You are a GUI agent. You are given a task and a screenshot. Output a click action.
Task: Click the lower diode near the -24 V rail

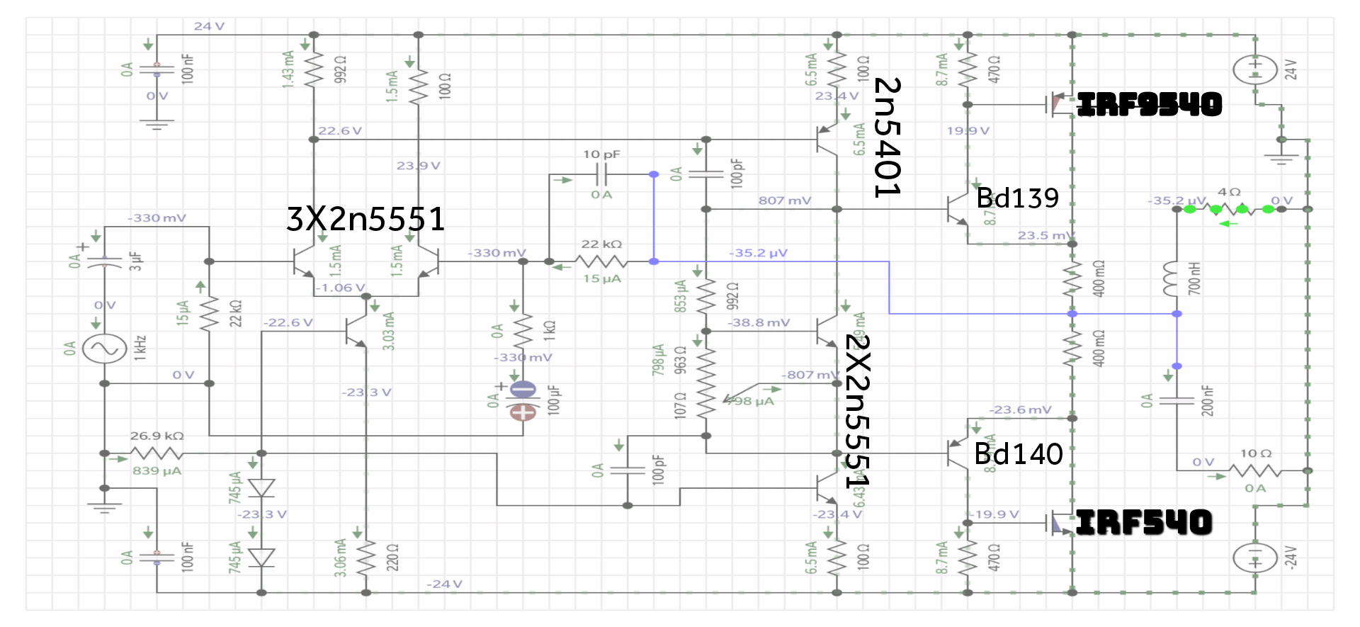[x=261, y=558]
